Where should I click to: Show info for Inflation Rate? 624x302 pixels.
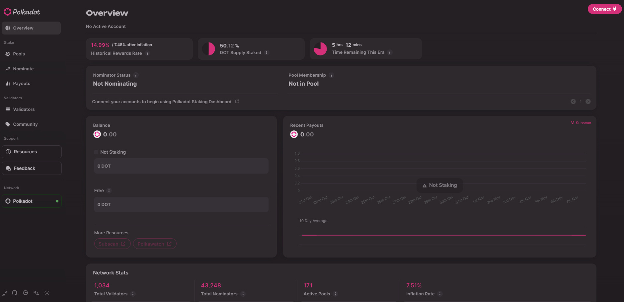tap(440, 294)
